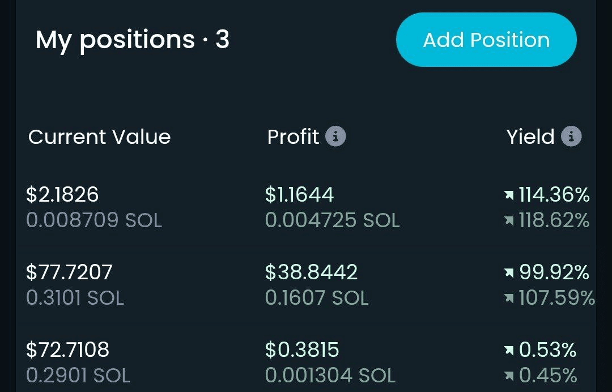Click the arrow icon beside 0.45% yield

point(509,376)
